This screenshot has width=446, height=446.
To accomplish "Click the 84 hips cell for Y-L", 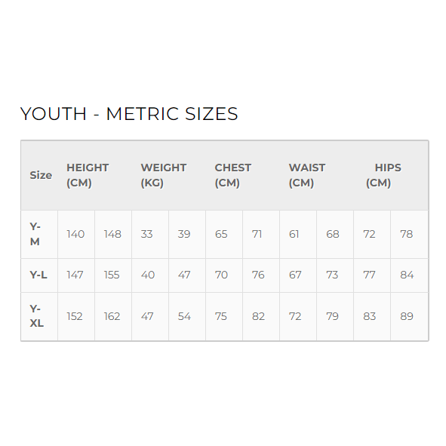I will point(407,275).
